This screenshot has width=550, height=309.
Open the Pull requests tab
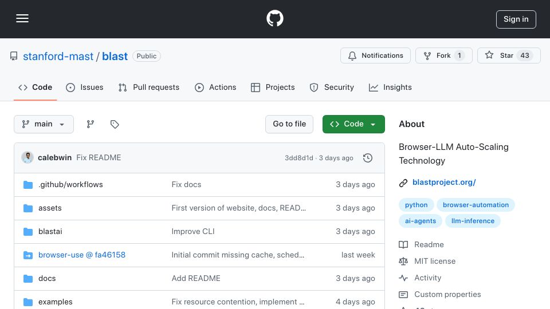(x=149, y=87)
